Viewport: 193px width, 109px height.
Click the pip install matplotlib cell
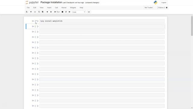[x=102, y=21]
